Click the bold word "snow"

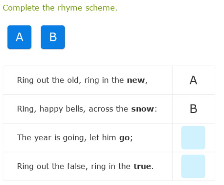143,109
